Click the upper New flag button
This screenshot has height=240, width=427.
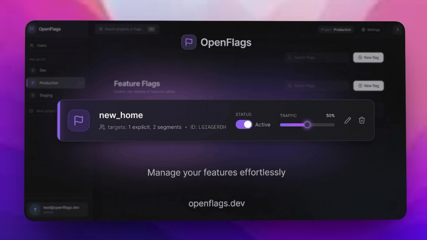point(368,58)
